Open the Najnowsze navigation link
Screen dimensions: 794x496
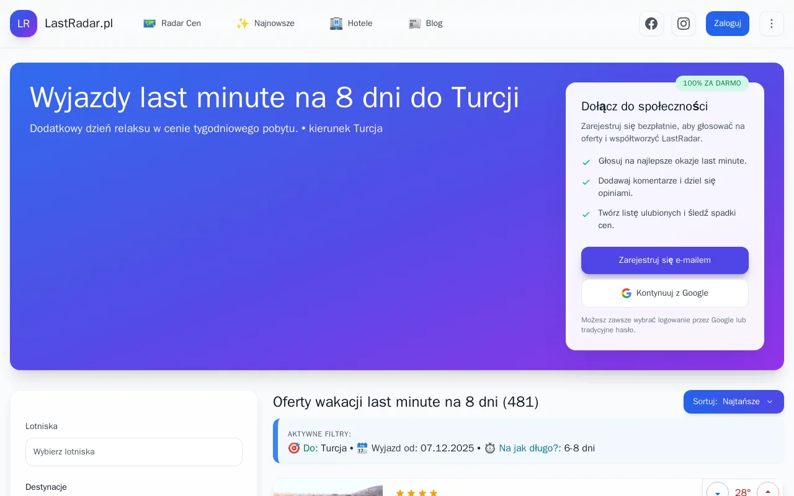tap(274, 24)
